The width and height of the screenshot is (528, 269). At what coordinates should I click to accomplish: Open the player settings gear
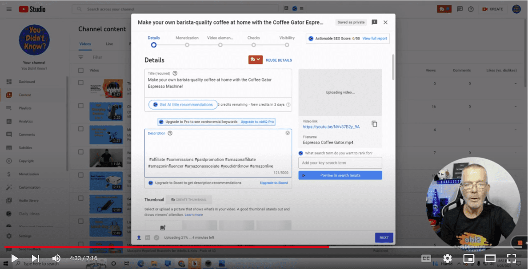click(x=448, y=258)
